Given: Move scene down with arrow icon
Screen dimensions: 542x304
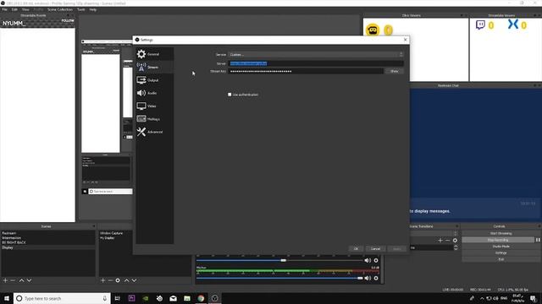Looking at the screenshot, I should click(x=30, y=280).
